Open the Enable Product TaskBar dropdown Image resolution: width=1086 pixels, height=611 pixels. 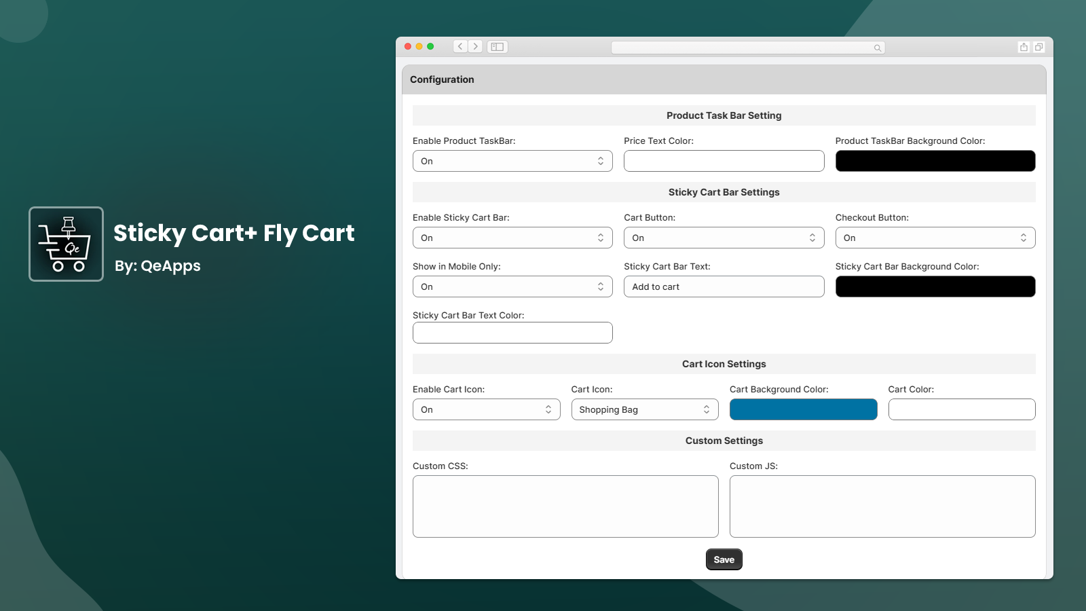[512, 161]
